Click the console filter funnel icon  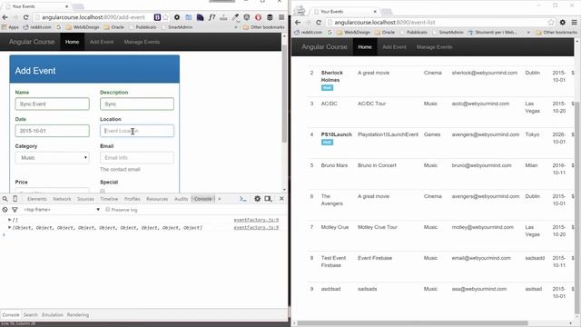point(15,210)
